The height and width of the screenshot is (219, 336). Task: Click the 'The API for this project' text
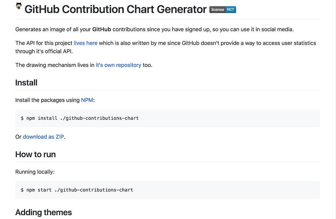pos(44,43)
